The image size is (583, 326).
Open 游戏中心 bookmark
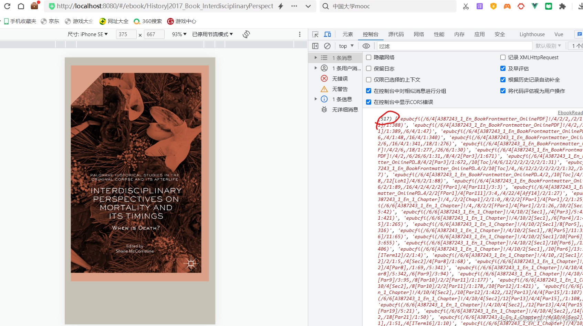(181, 21)
